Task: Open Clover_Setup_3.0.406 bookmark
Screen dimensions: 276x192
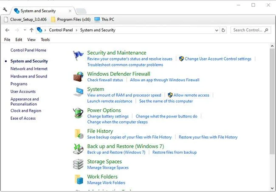Action: [25, 20]
